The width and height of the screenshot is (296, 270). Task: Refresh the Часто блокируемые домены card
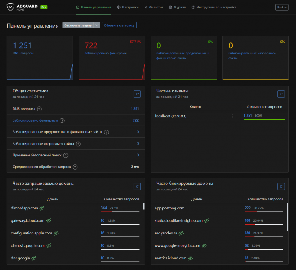point(281,186)
